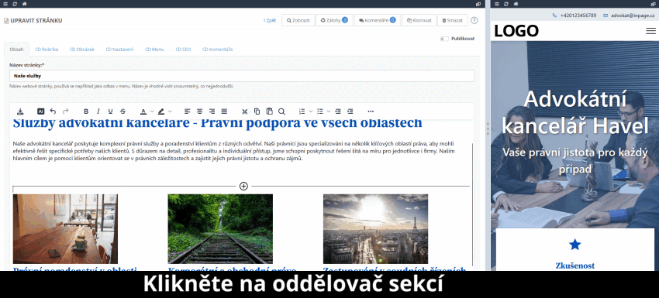Click the Klonovat button
Viewport: 659px width, 298px height.
[x=419, y=20]
